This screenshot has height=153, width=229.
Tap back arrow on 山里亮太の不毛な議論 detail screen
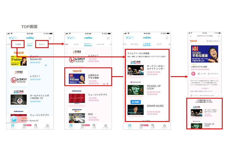pyautogui.click(x=190, y=36)
